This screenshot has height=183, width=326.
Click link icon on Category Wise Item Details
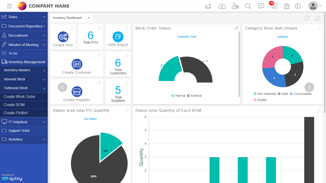[x=319, y=28]
